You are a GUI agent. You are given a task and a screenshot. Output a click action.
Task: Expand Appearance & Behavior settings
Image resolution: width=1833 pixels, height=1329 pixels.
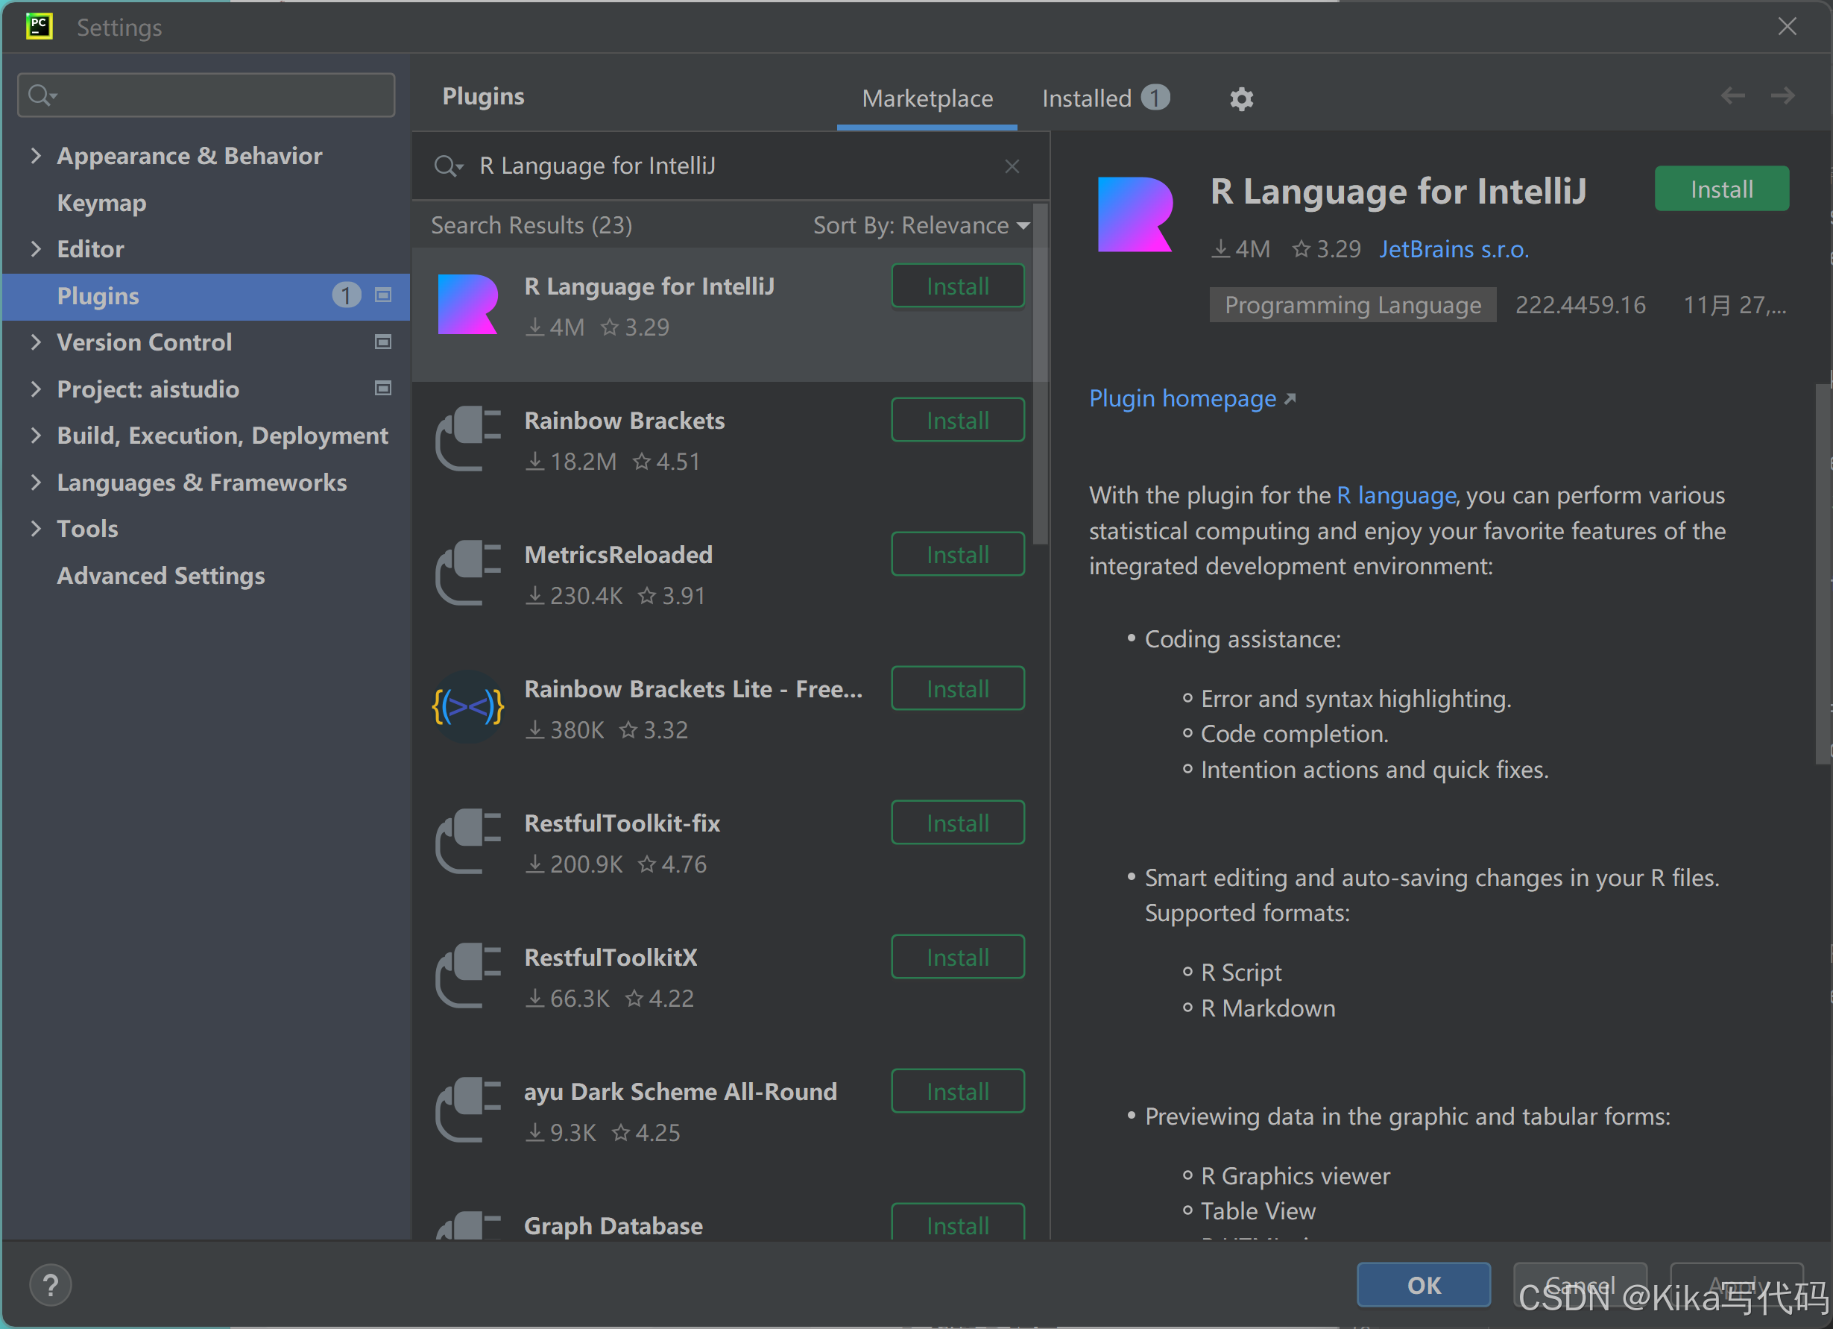click(x=36, y=155)
